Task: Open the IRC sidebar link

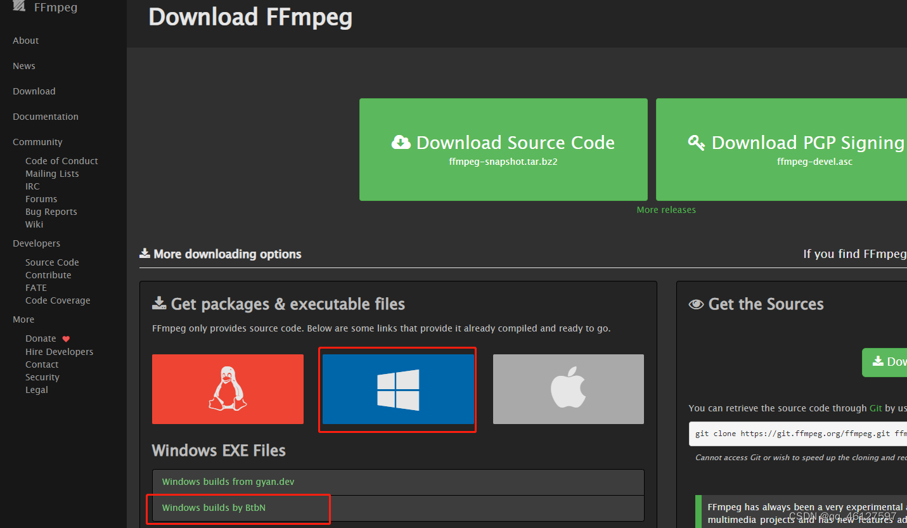Action: click(x=32, y=186)
